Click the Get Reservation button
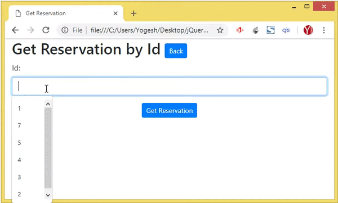338x203 pixels. coord(170,110)
